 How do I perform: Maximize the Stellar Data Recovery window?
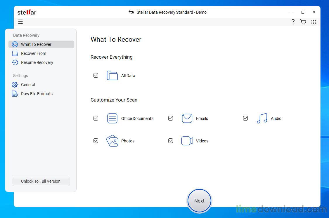pyautogui.click(x=303, y=12)
